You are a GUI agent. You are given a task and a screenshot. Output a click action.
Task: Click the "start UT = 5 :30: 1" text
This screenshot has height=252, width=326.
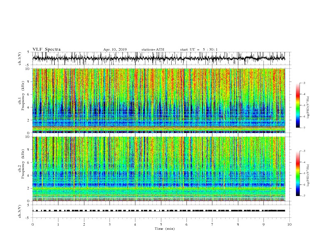point(198,49)
